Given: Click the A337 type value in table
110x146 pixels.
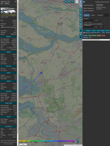Looking at the screenshot, I should (98, 33).
